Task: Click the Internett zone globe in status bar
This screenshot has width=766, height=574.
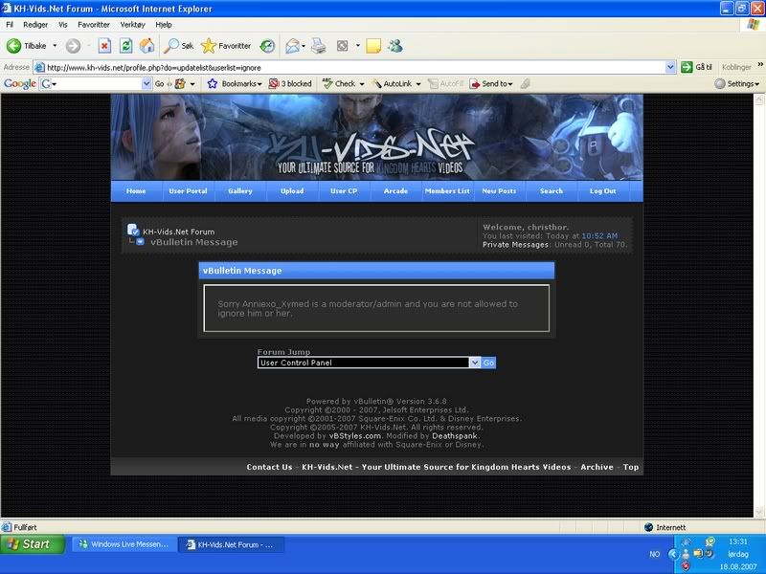Action: pos(648,527)
